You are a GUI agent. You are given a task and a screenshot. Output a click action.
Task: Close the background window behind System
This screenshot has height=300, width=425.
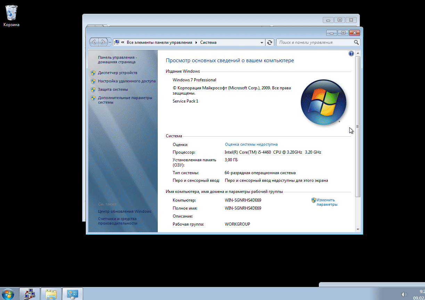tap(351, 20)
